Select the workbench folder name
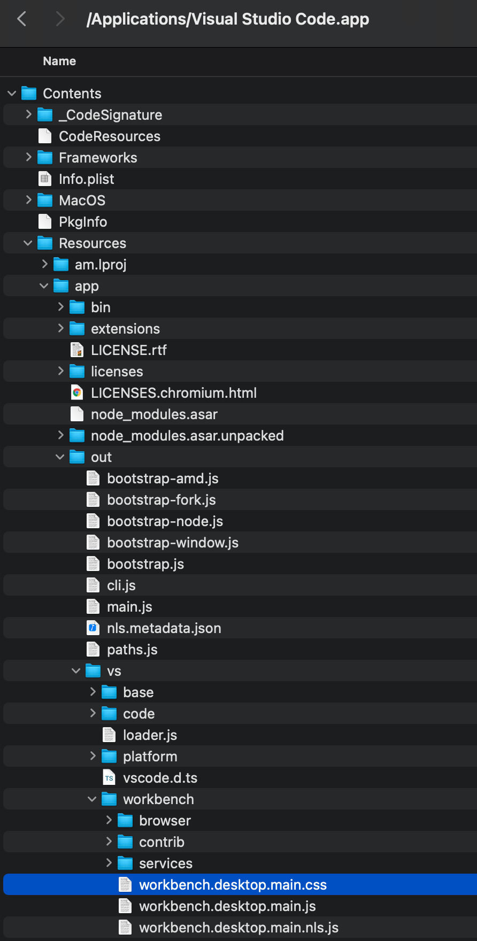 (x=158, y=799)
